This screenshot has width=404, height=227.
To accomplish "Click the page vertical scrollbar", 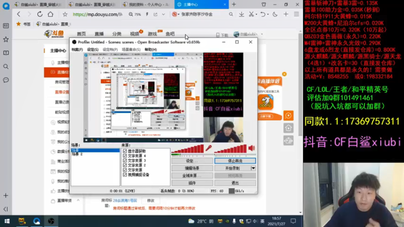I will pyautogui.click(x=300, y=85).
